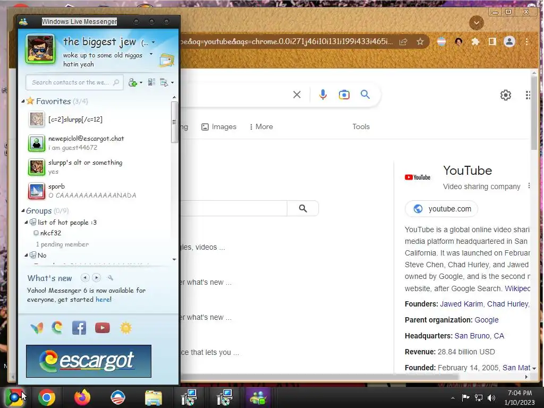Open the Chad Hurley link
This screenshot has width=544, height=408.
click(x=507, y=304)
